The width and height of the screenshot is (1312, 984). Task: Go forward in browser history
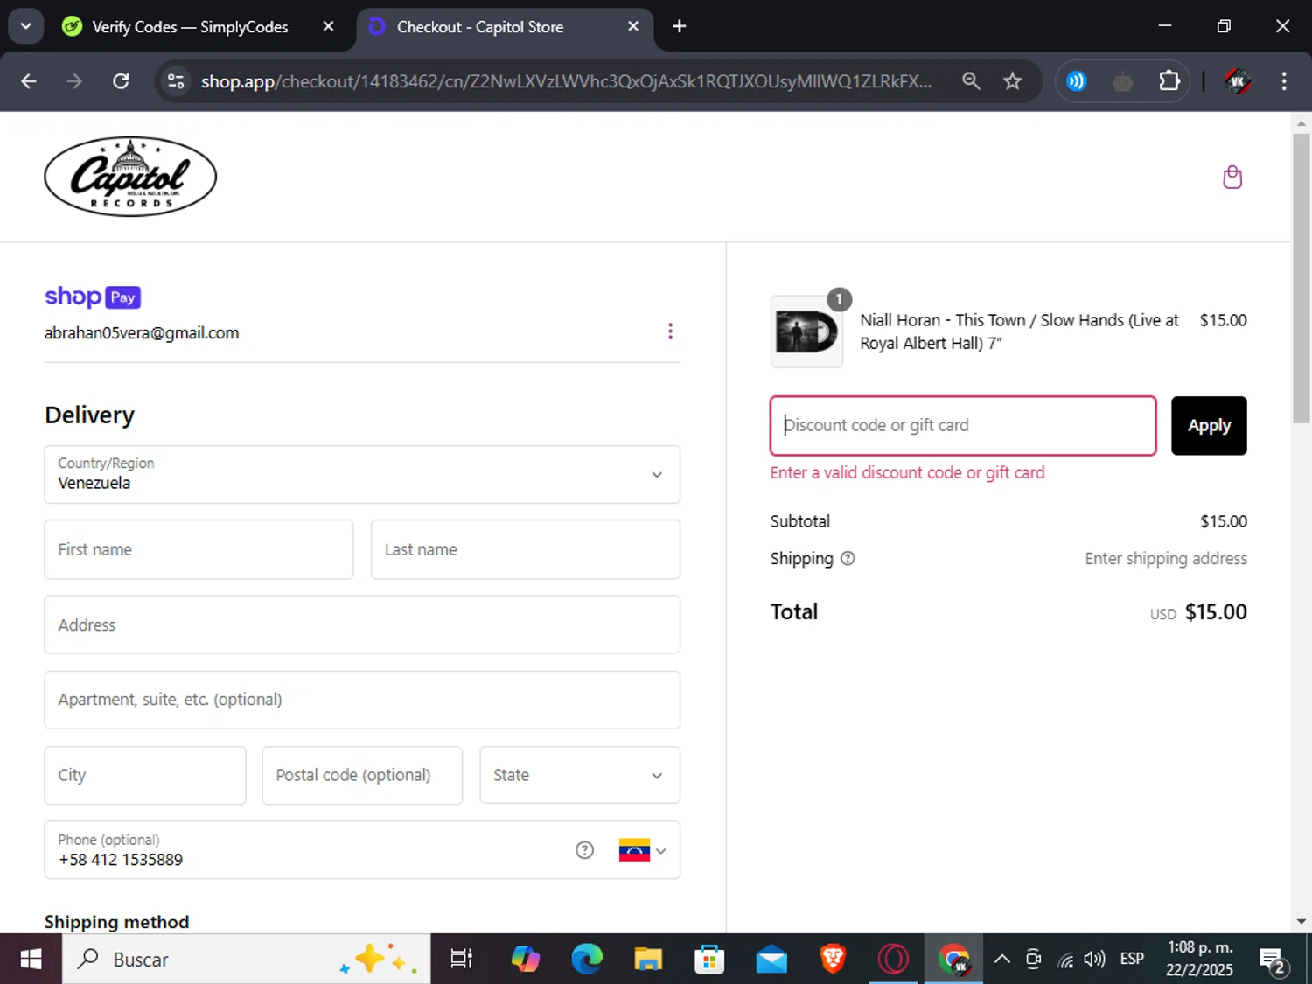pyautogui.click(x=75, y=81)
